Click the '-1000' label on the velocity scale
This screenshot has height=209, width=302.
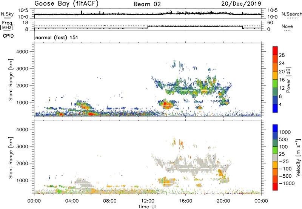(287, 183)
